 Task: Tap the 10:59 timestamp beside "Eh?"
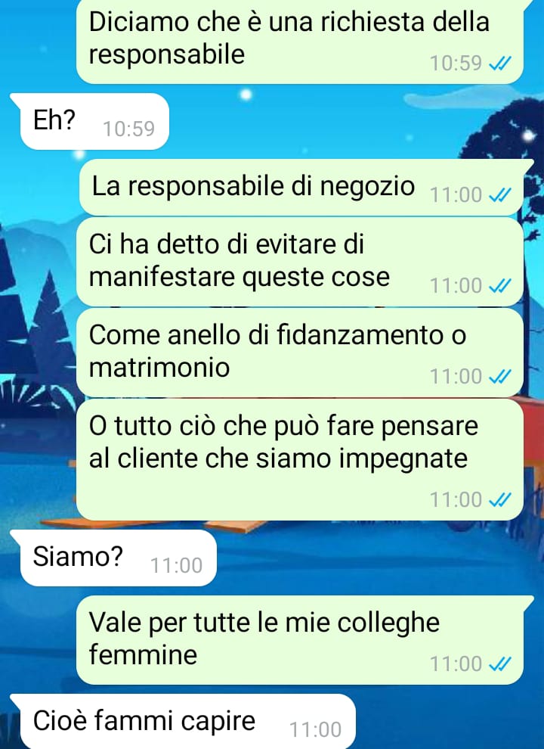pos(129,129)
